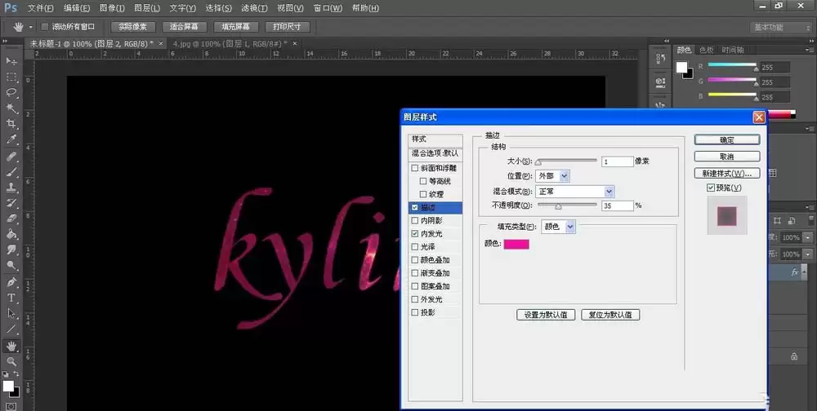Select the Eraser tool
Image resolution: width=817 pixels, height=411 pixels.
pyautogui.click(x=11, y=219)
